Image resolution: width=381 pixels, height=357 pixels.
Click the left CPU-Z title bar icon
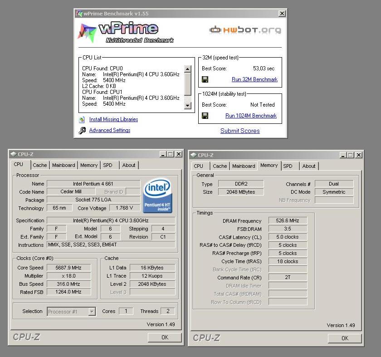14,154
